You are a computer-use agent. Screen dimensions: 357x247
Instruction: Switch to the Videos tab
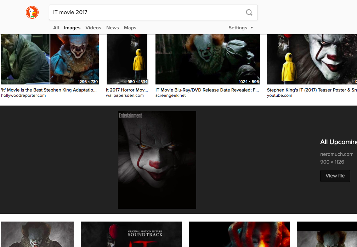click(x=93, y=28)
